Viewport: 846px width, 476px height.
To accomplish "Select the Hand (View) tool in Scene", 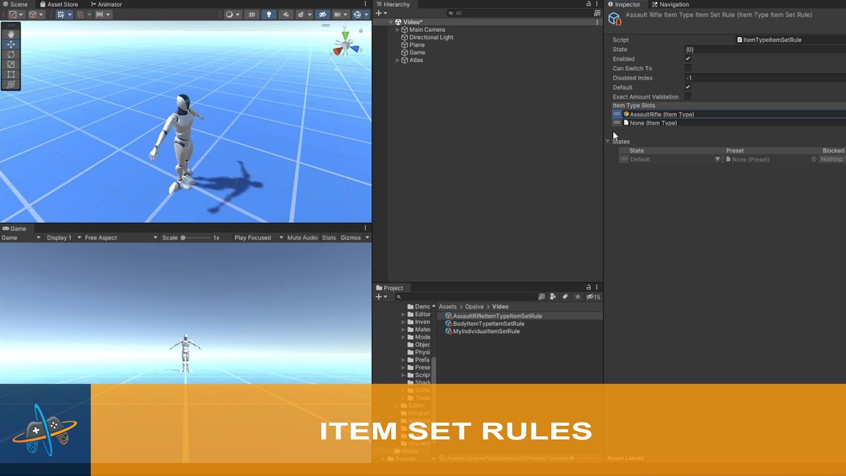I will [x=11, y=34].
